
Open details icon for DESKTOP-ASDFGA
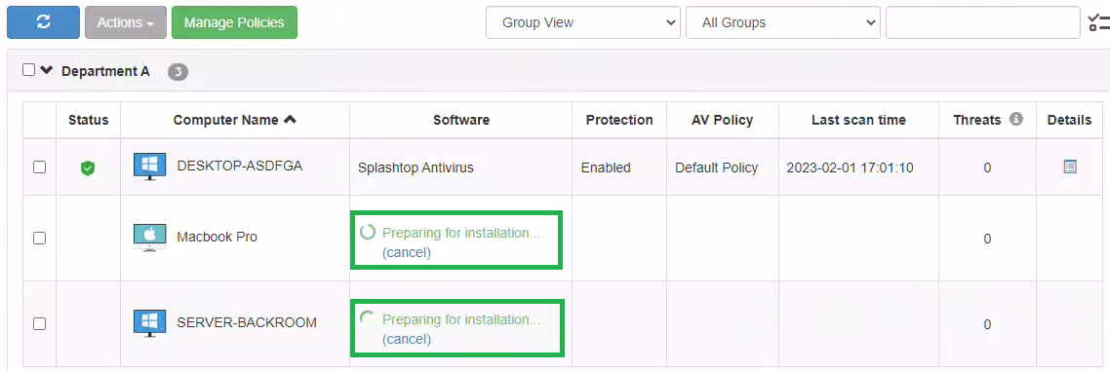tap(1070, 167)
